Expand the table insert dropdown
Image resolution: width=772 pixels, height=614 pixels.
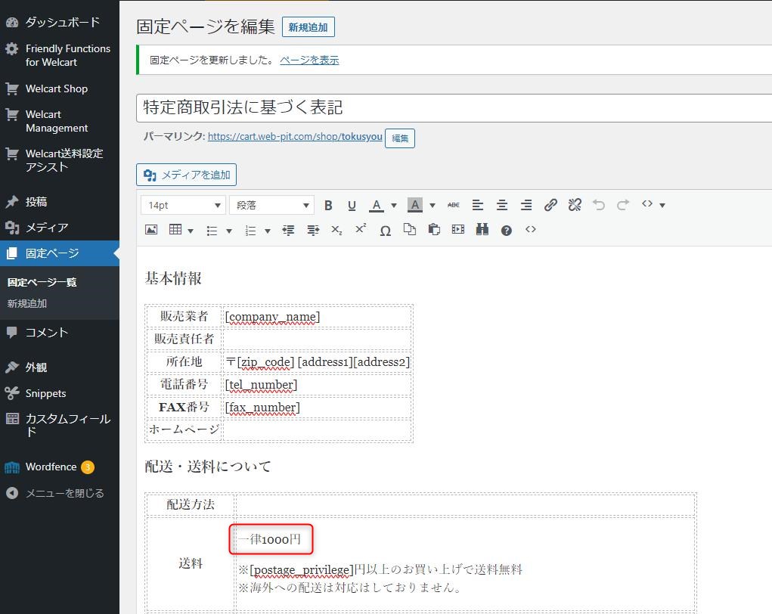click(x=190, y=231)
